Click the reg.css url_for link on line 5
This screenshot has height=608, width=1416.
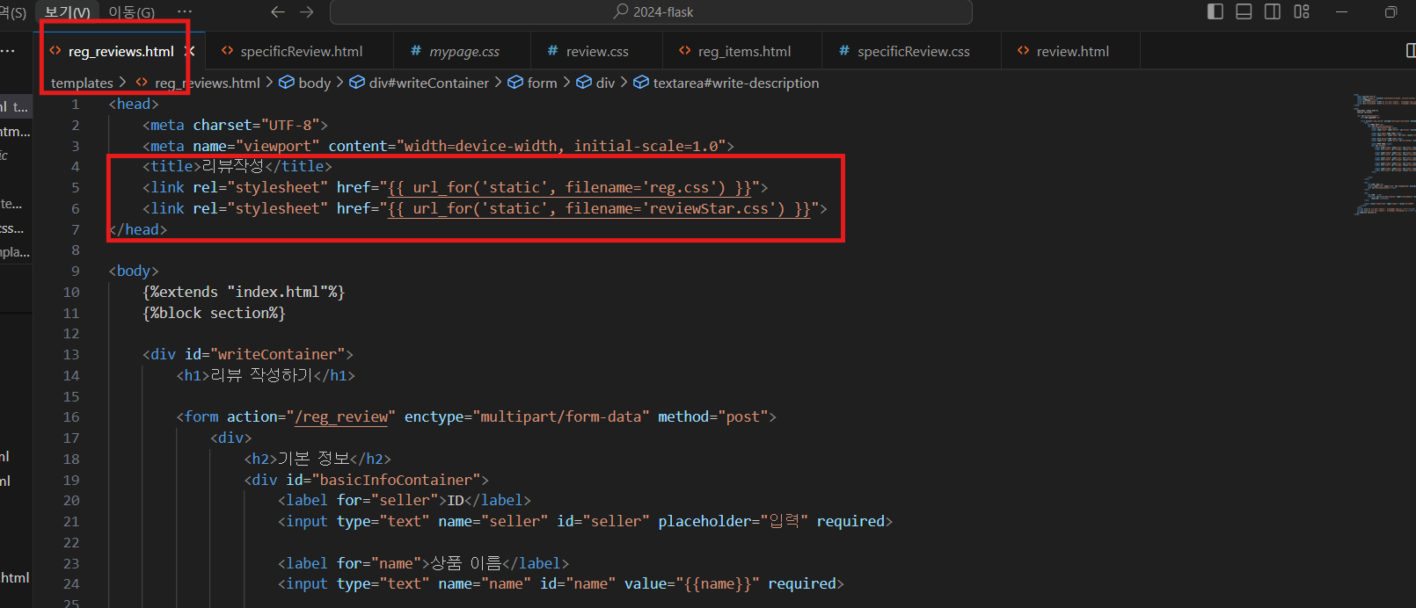(569, 188)
